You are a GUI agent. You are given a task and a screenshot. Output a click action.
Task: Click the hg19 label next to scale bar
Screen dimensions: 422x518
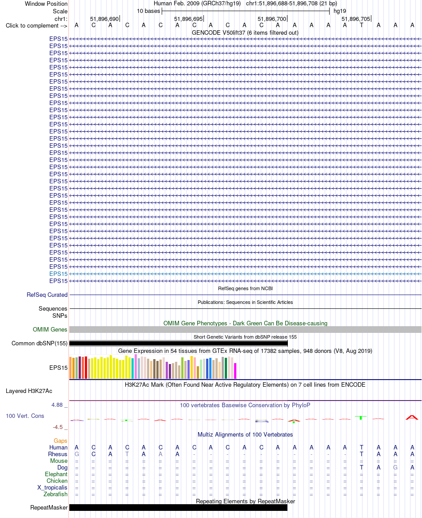[x=340, y=11]
